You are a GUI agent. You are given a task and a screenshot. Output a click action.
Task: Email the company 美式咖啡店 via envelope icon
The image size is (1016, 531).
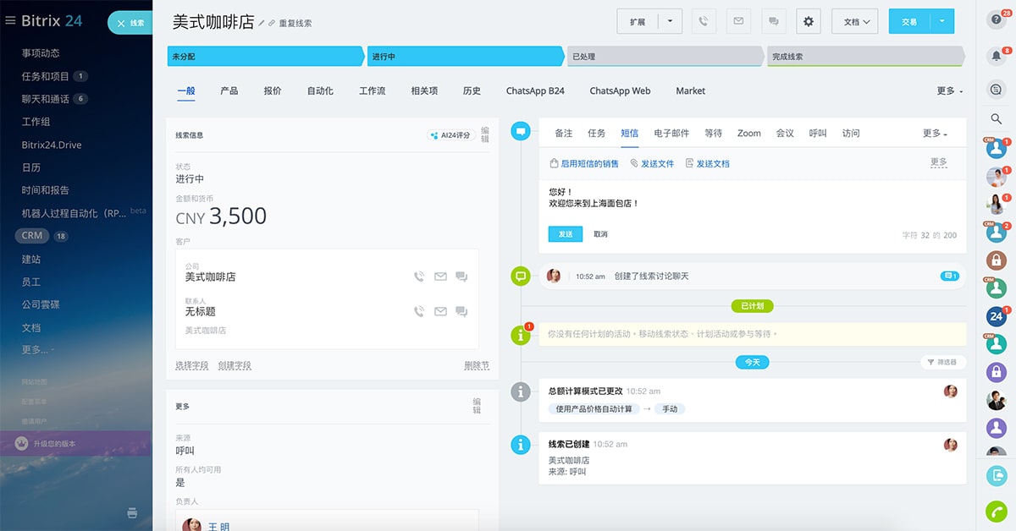click(x=440, y=276)
